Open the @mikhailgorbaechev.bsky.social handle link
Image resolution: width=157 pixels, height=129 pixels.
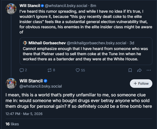point(96,43)
